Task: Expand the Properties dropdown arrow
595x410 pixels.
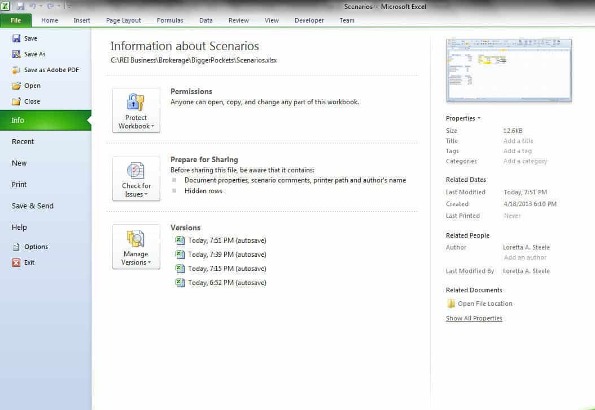Action: pyautogui.click(x=479, y=118)
